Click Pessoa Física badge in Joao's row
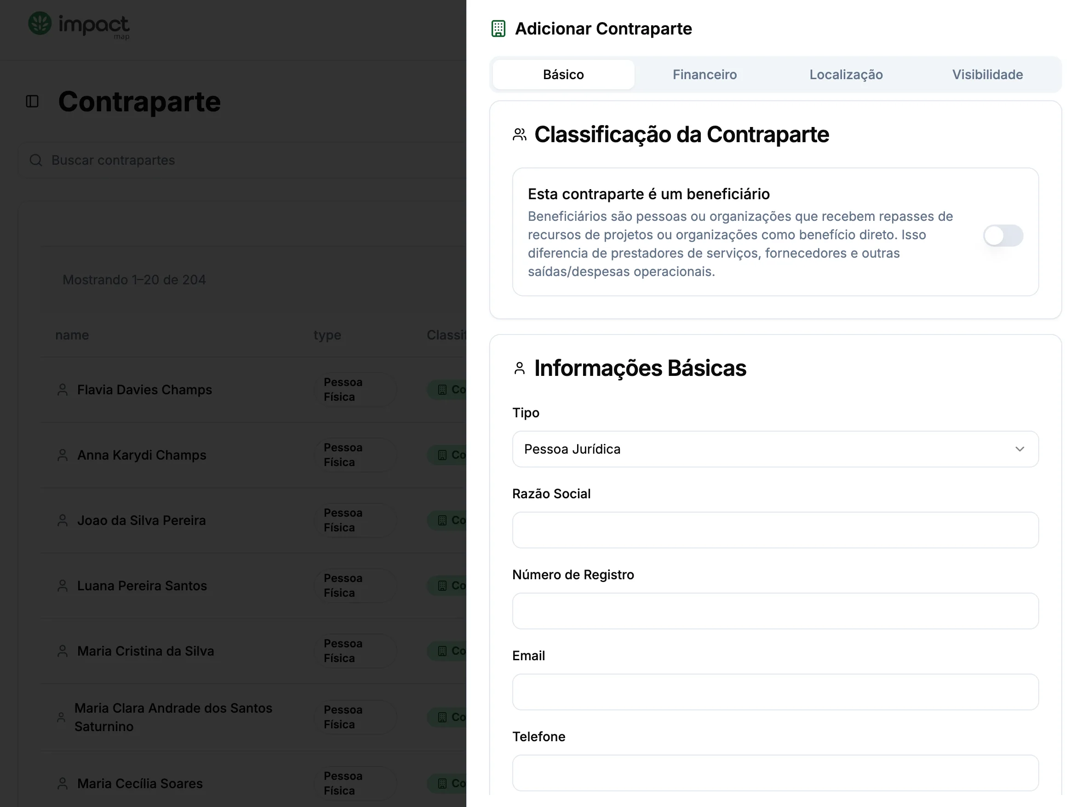This screenshot has height=807, width=1076. [355, 520]
